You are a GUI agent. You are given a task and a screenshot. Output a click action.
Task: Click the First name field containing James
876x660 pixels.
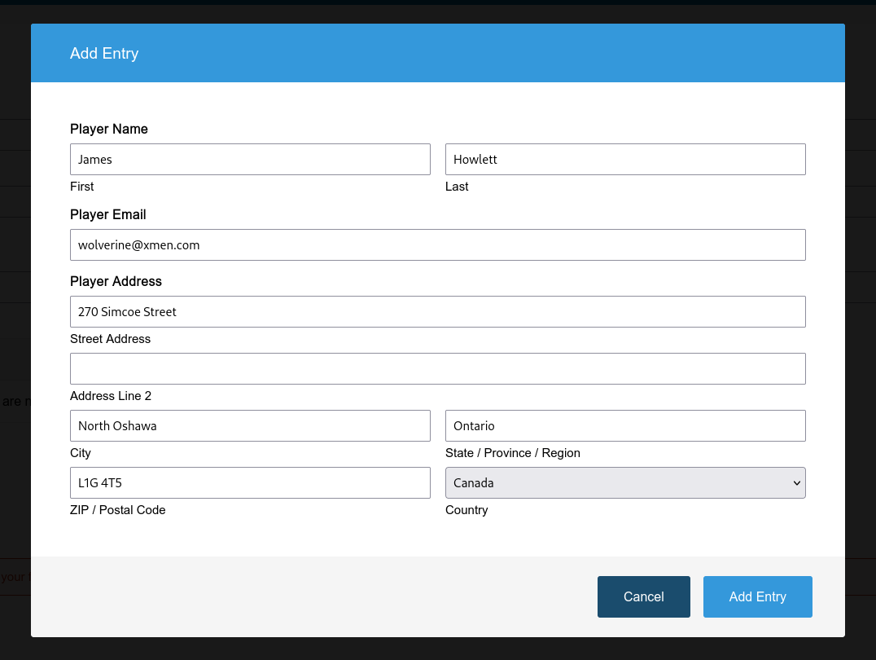[x=250, y=160]
